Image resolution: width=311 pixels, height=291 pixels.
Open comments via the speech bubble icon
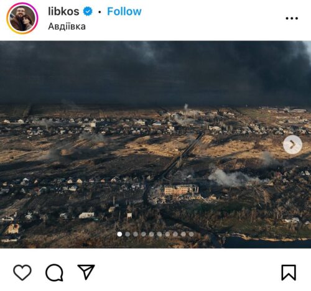(x=54, y=272)
